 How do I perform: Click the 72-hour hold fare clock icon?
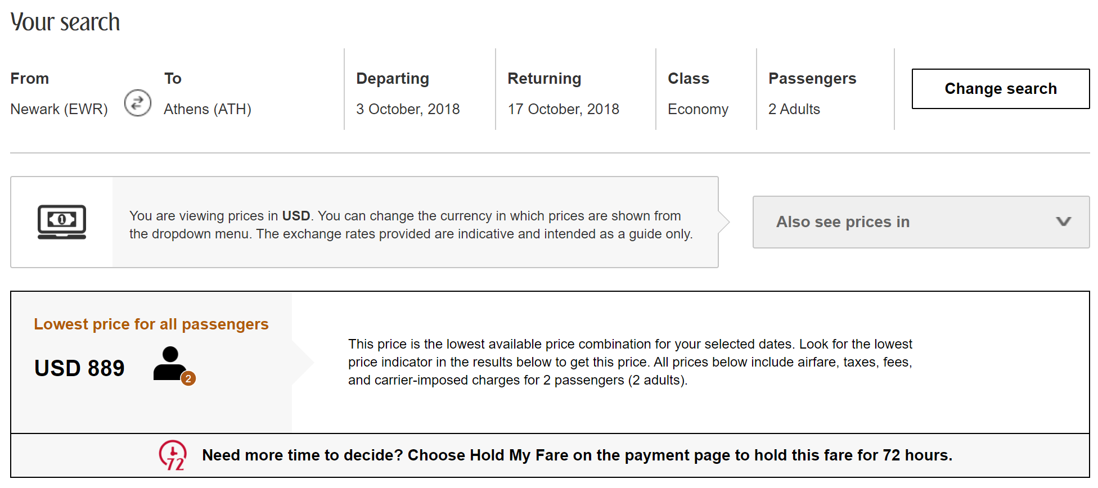[173, 455]
